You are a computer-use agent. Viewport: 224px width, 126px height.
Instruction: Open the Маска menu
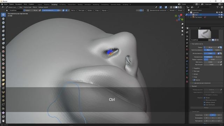(x=35, y=7)
